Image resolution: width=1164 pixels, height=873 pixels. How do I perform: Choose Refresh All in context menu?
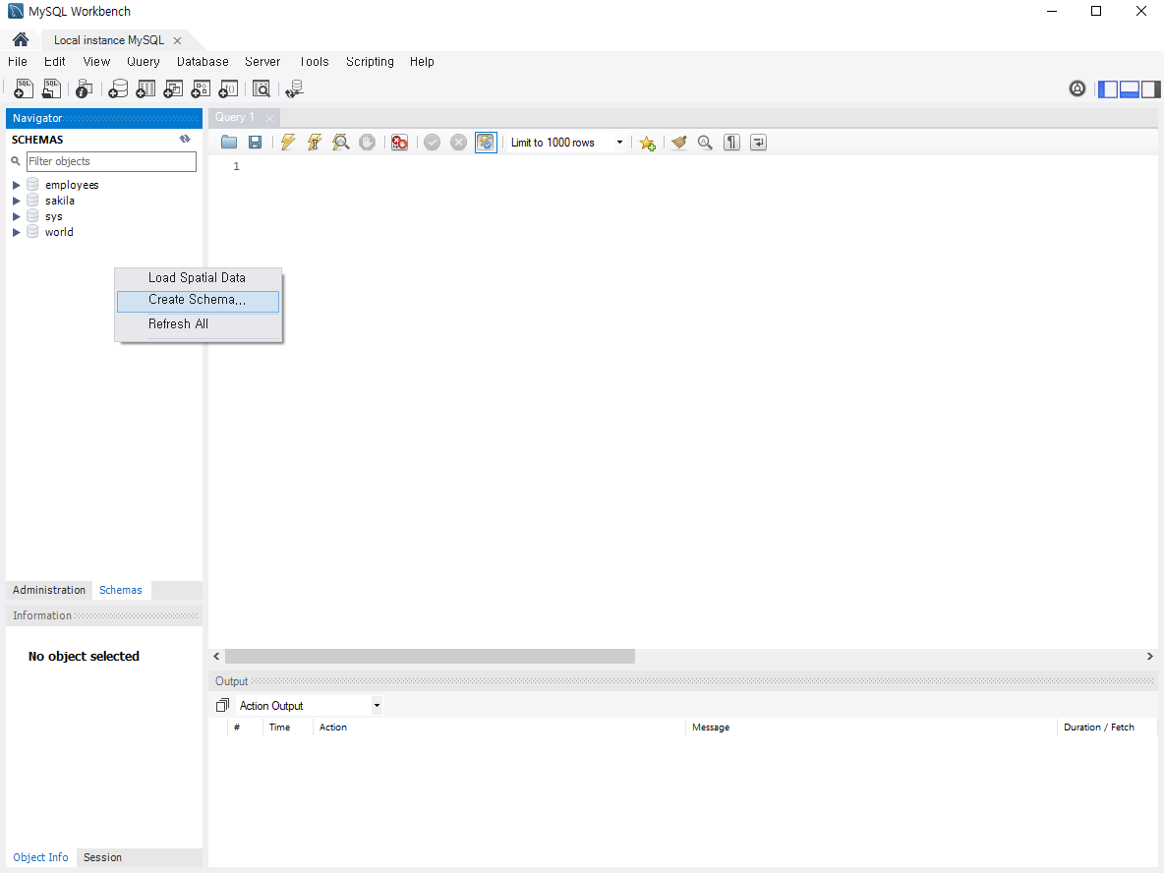pos(198,324)
